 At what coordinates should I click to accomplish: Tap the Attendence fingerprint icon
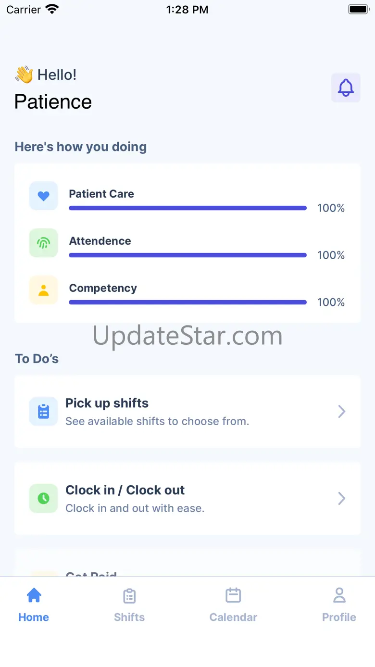click(44, 243)
